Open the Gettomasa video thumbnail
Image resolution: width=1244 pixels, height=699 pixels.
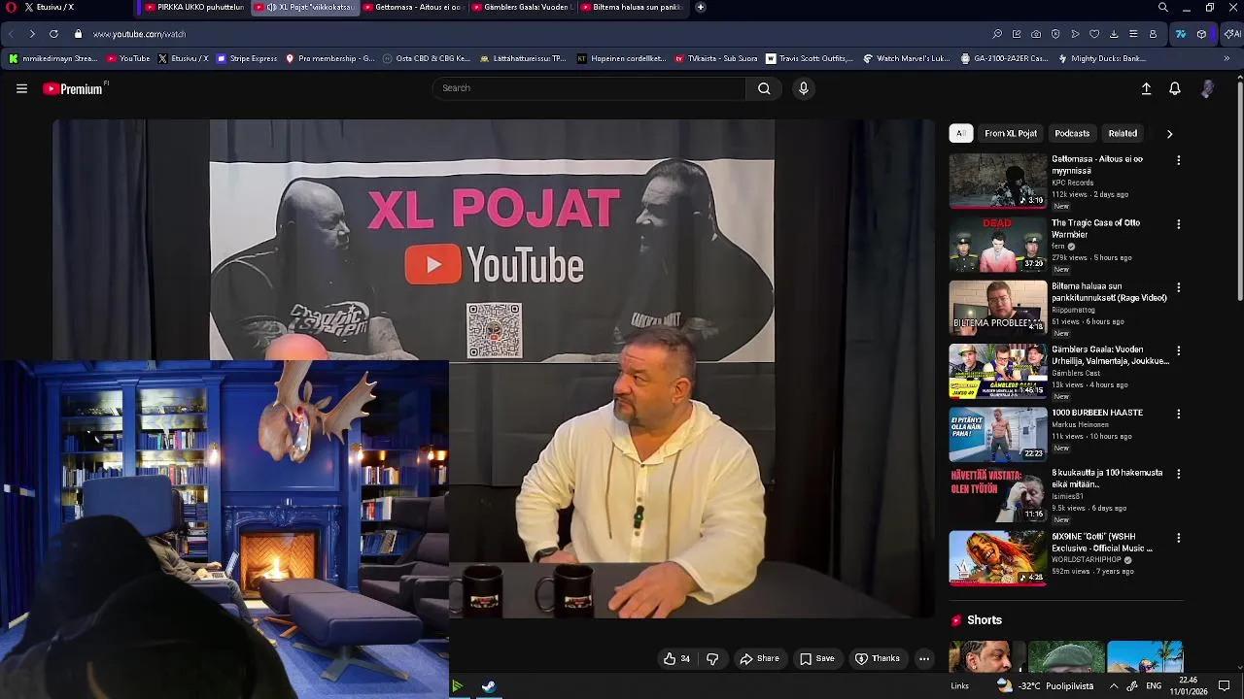(x=997, y=181)
